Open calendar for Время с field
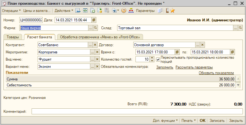This screenshot has height=125, width=246. (177, 52)
